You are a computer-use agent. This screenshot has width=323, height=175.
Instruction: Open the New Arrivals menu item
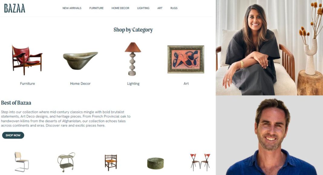click(x=72, y=8)
